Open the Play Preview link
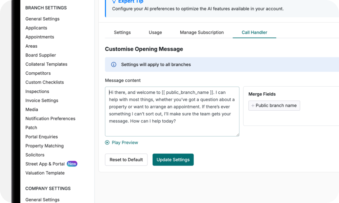This screenshot has width=339, height=203. click(x=125, y=142)
